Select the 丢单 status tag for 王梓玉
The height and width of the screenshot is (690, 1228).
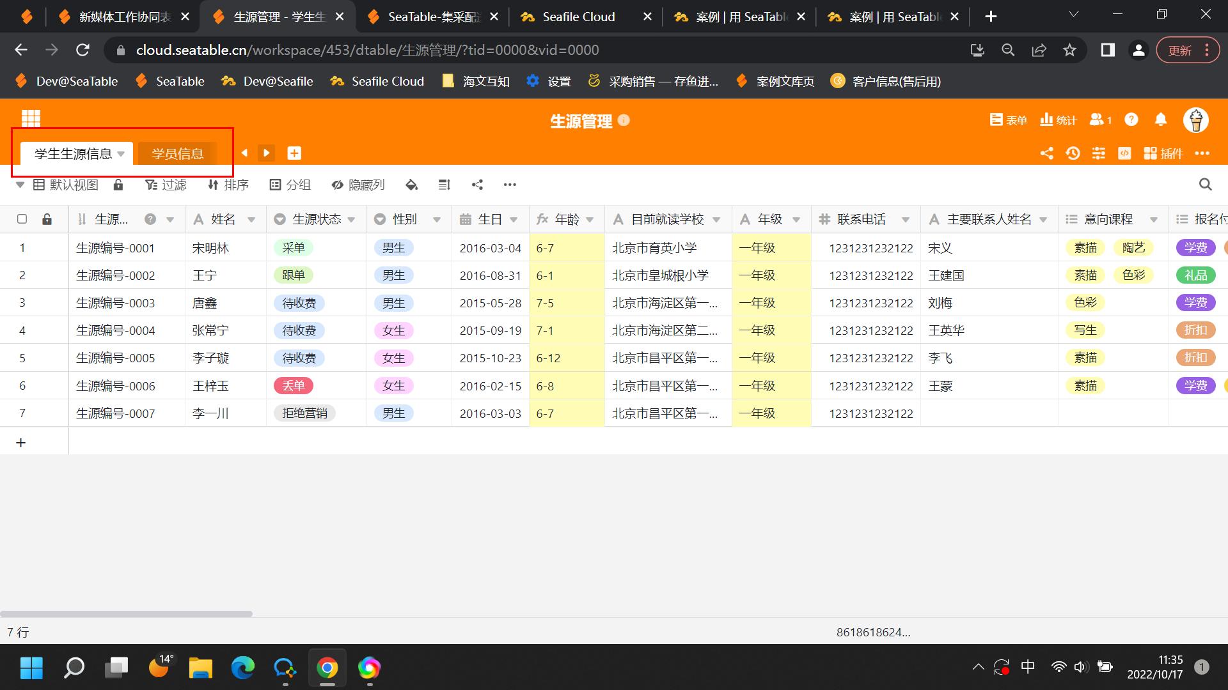coord(294,385)
